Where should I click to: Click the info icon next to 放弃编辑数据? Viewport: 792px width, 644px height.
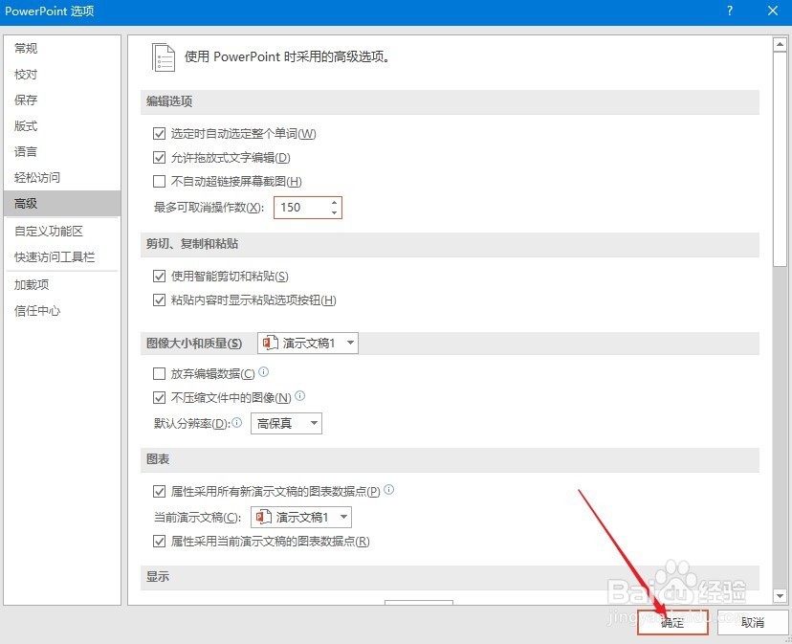[264, 372]
